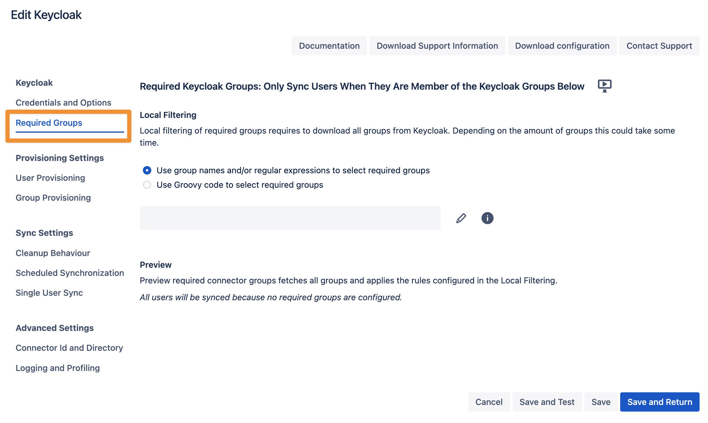Image resolution: width=708 pixels, height=423 pixels.
Task: Click the pencil edit icon
Action: click(461, 218)
